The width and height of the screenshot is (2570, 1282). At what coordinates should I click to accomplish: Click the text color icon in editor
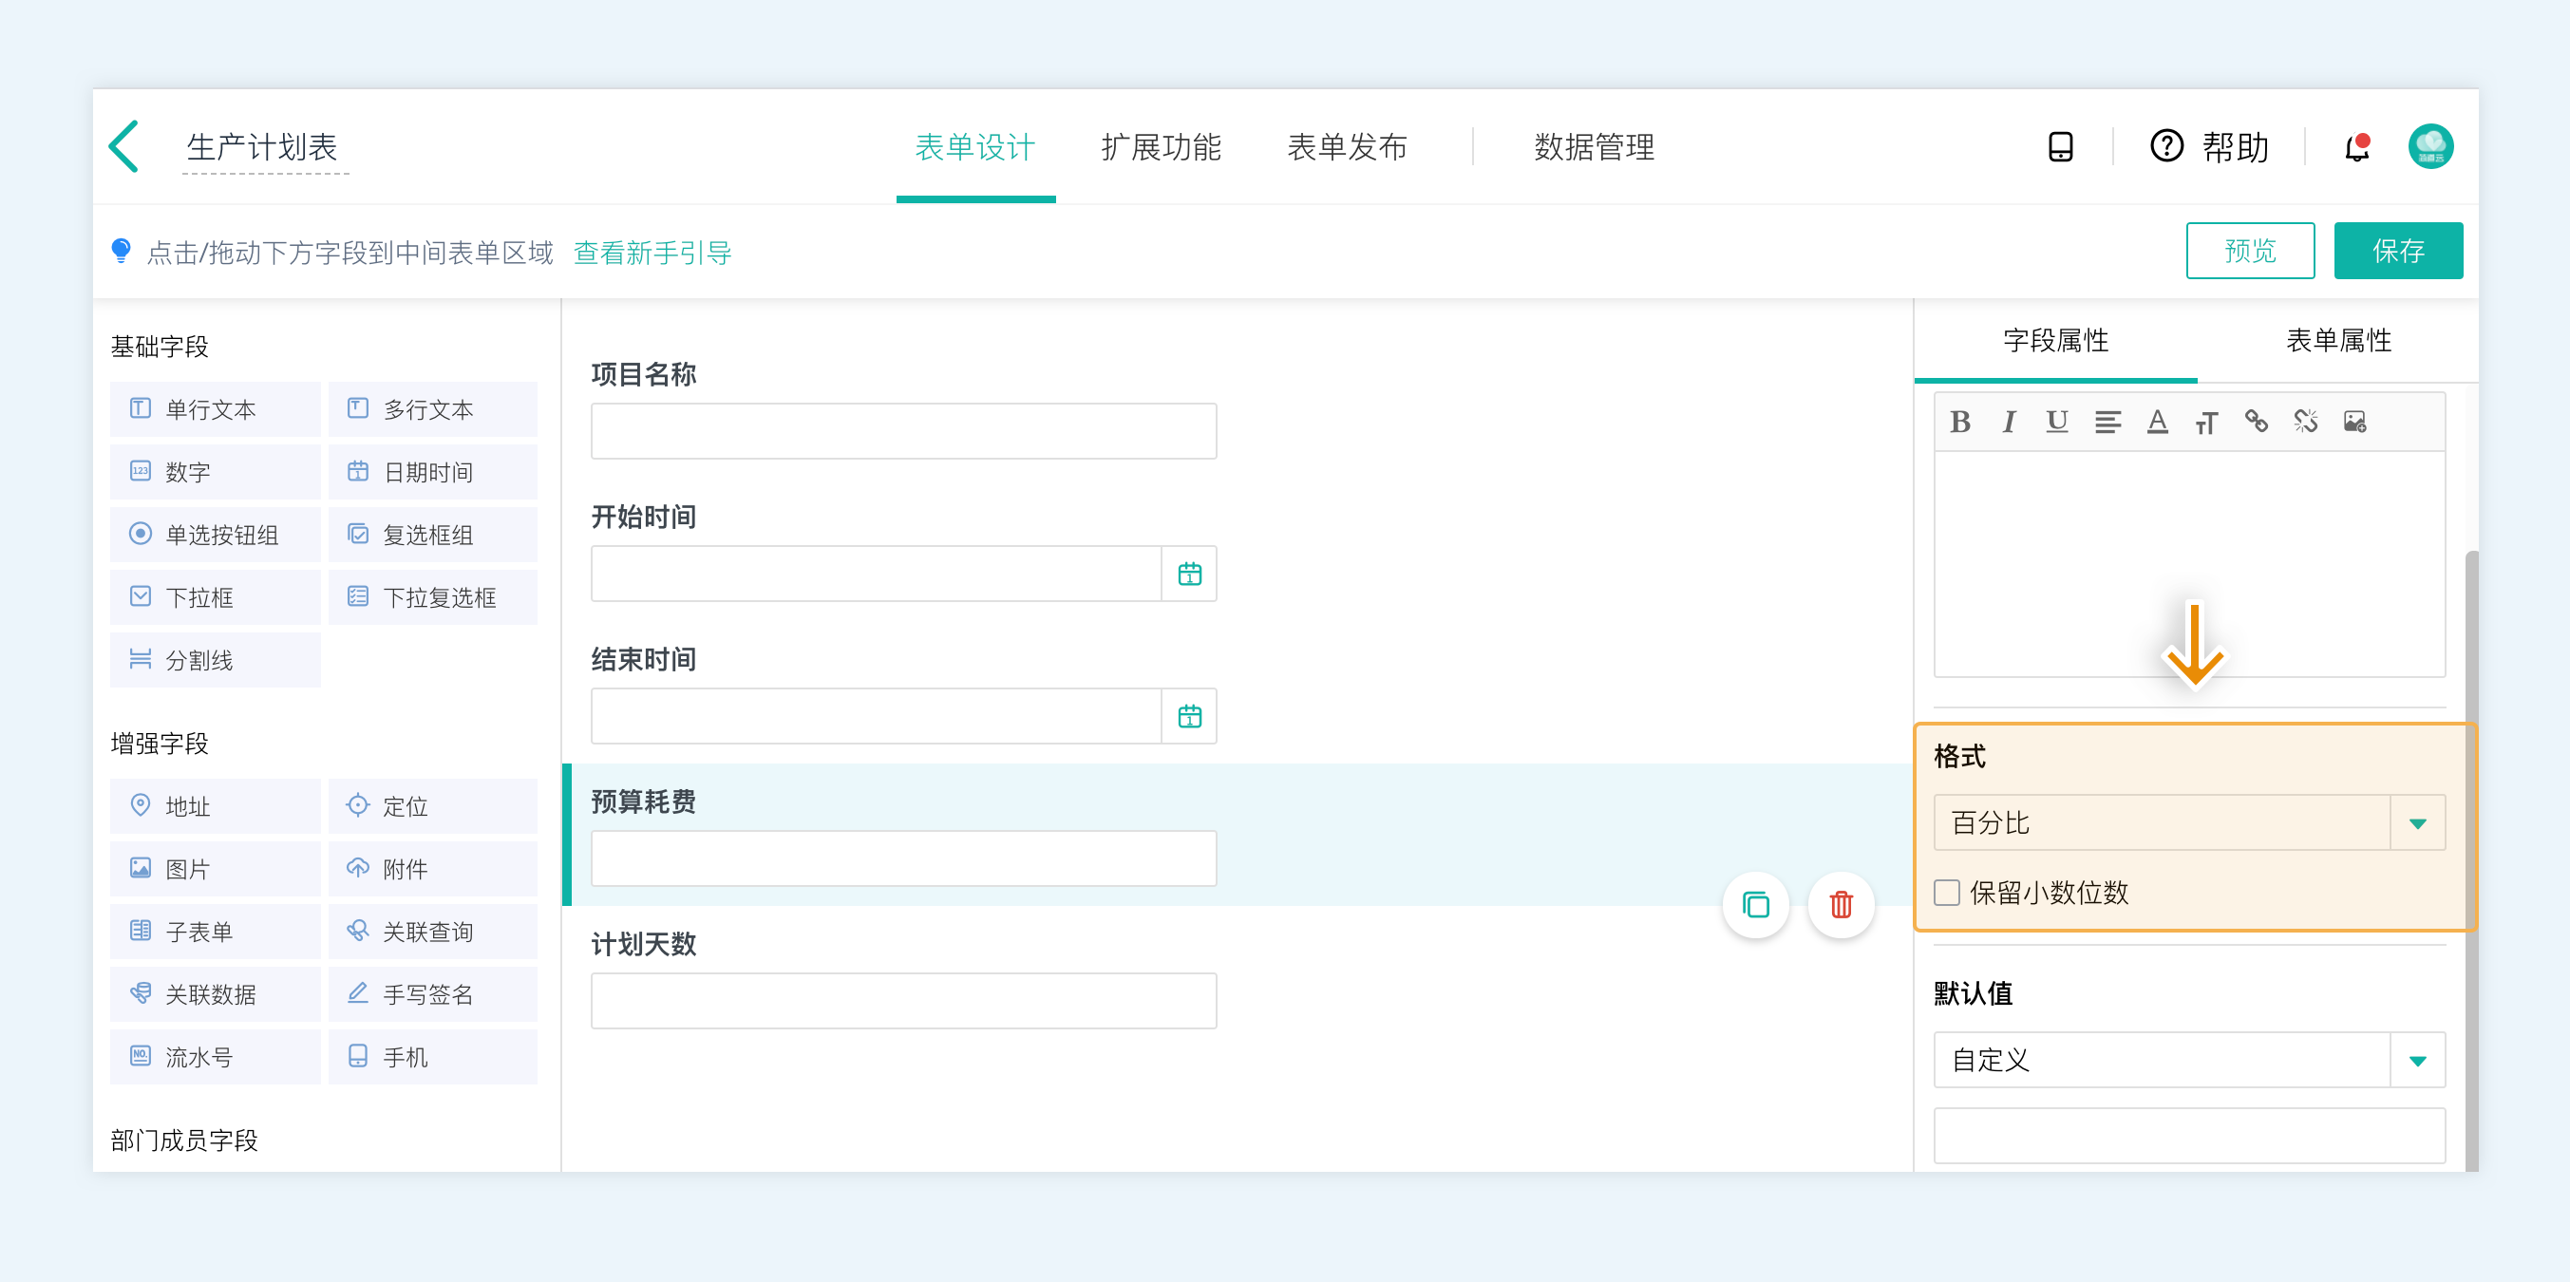click(x=2157, y=422)
